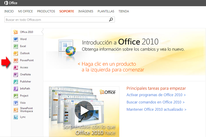Select the Publisher label in sidebar
The height and width of the screenshot is (137, 206).
click(x=25, y=82)
